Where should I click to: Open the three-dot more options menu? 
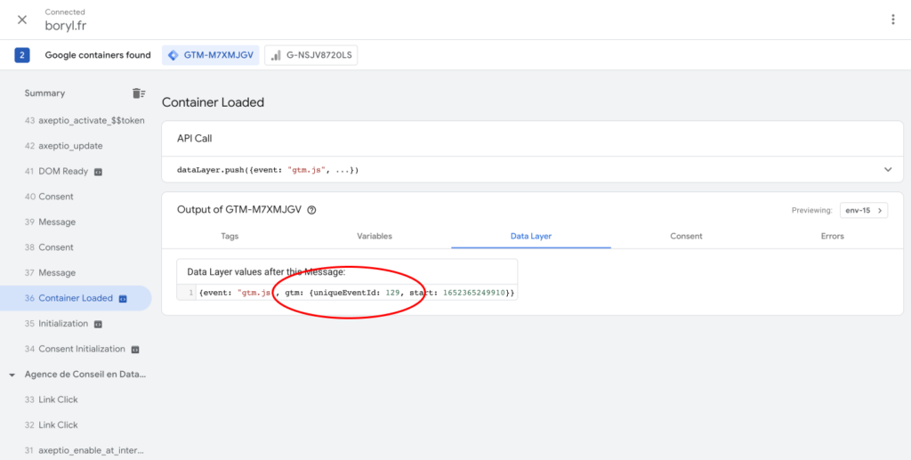click(893, 20)
